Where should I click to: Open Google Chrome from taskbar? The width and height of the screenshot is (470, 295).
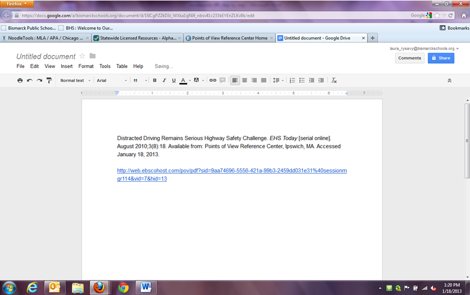[123, 288]
